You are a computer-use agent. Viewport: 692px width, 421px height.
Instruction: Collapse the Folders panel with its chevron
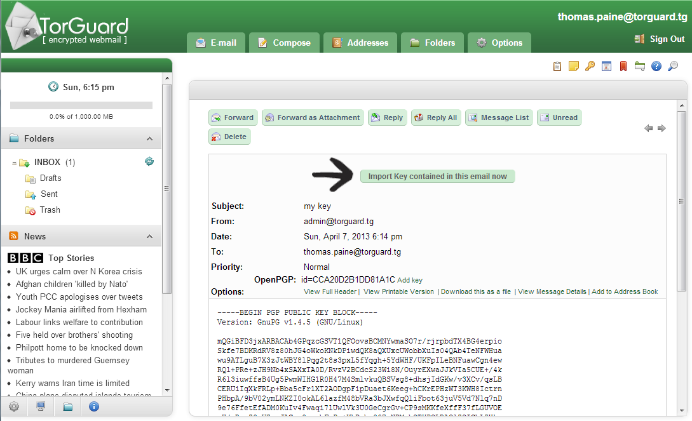(149, 138)
